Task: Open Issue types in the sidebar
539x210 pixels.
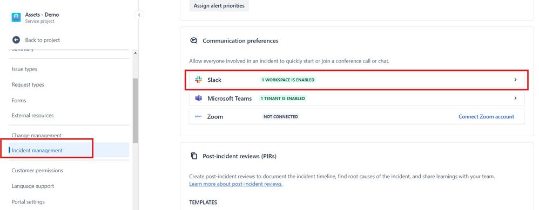Action: 24,69
